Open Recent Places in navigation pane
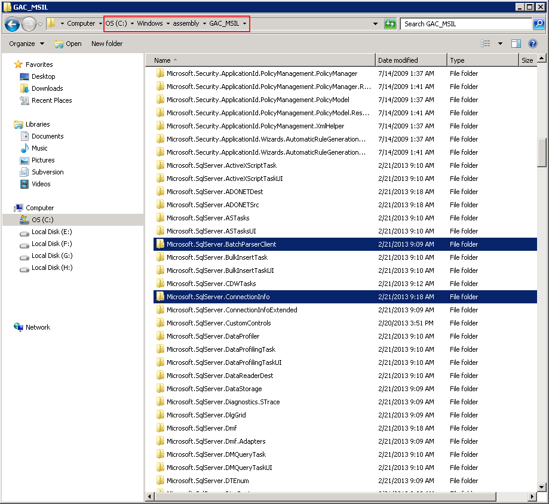This screenshot has width=549, height=504. click(x=51, y=100)
